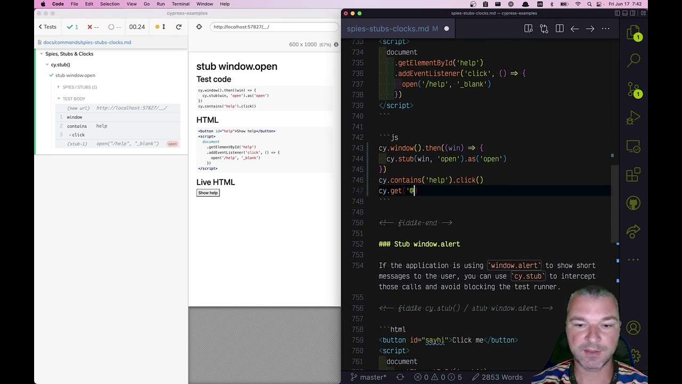682x384 pixels.
Task: Select the click command log entry
Action: (x=118, y=135)
